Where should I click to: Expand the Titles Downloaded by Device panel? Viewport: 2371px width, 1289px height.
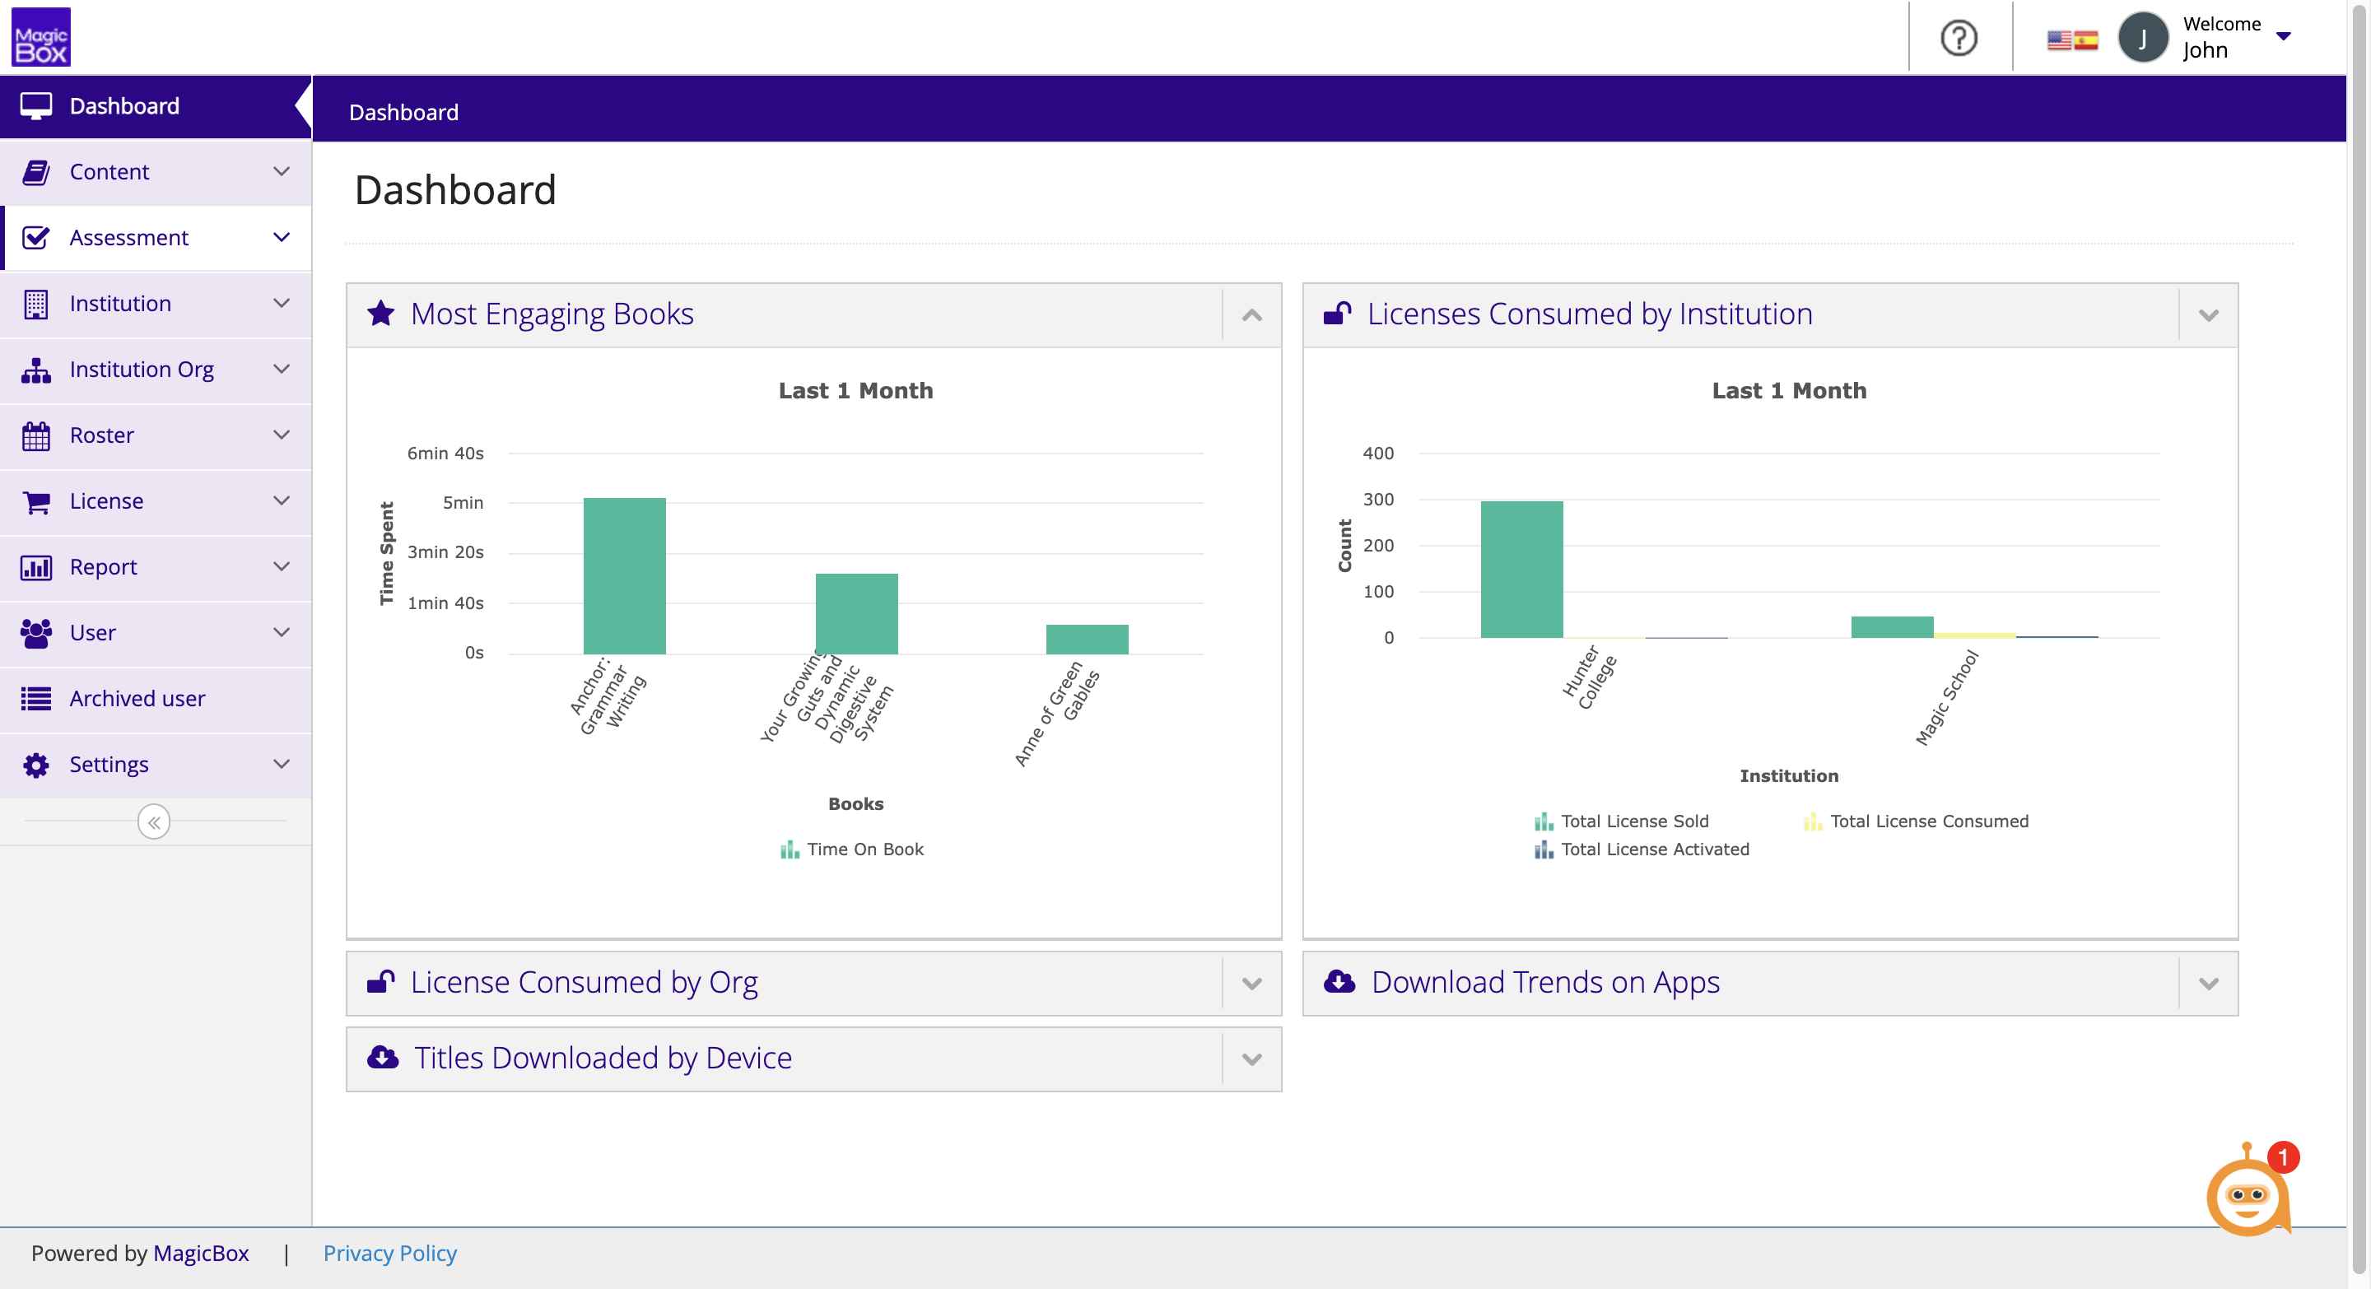(x=1251, y=1059)
